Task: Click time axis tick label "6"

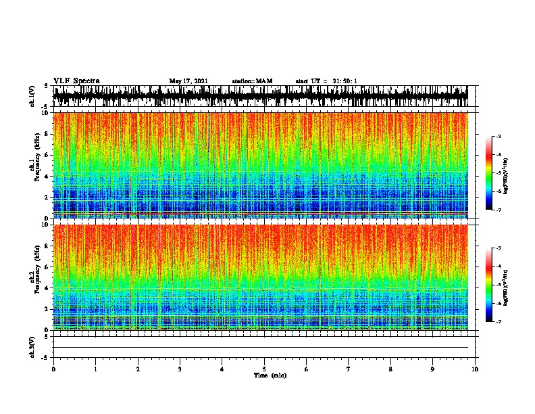Action: [307, 369]
